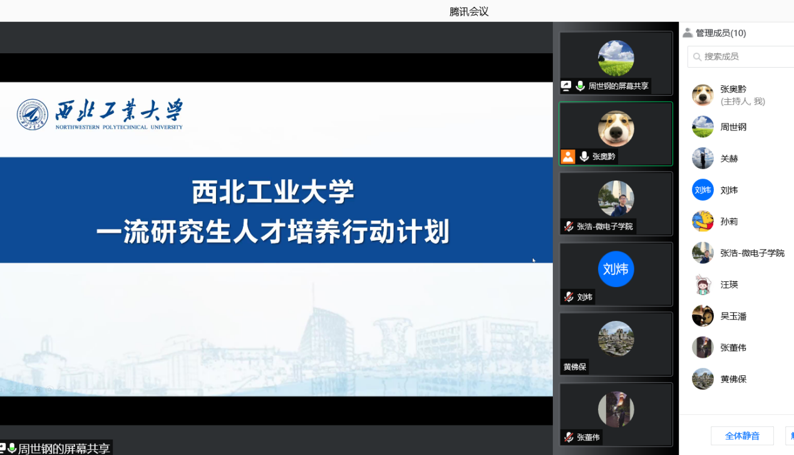
Task: Click the microphone icon on 张奥黔's video tile
Action: (x=584, y=157)
